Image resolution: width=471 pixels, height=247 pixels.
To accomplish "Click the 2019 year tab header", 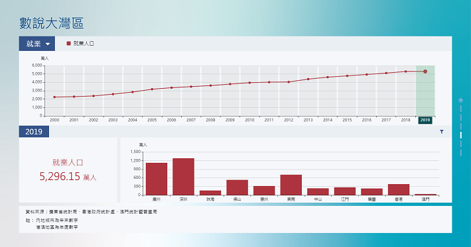I will [34, 132].
